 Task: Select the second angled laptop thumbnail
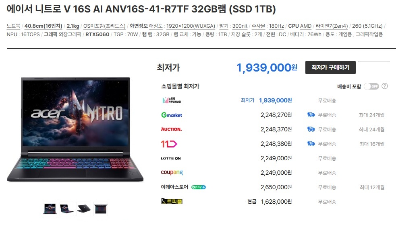(67, 209)
